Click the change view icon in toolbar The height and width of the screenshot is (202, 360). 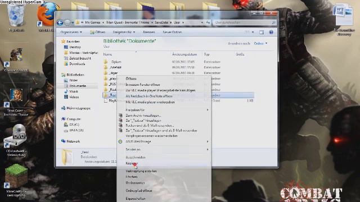coord(247,33)
